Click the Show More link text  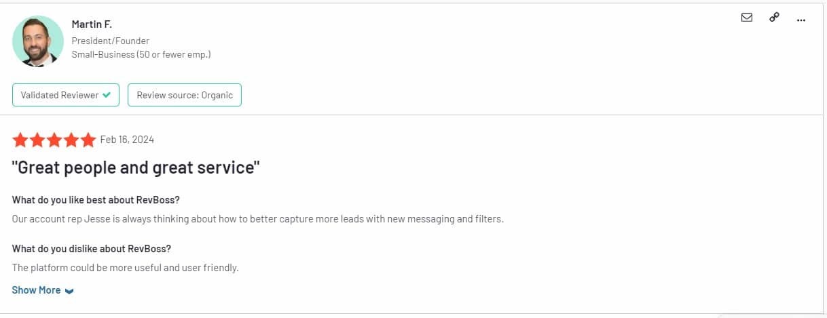click(x=36, y=290)
